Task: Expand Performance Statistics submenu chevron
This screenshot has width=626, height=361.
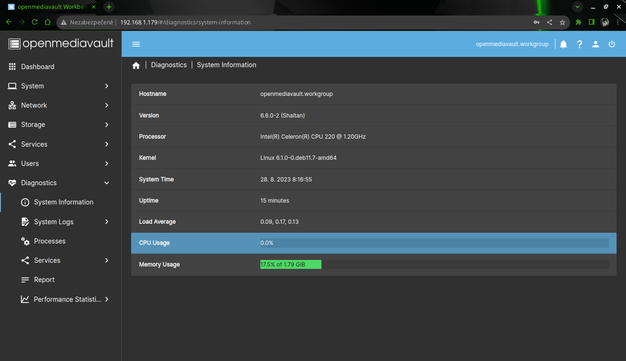Action: coord(107,299)
